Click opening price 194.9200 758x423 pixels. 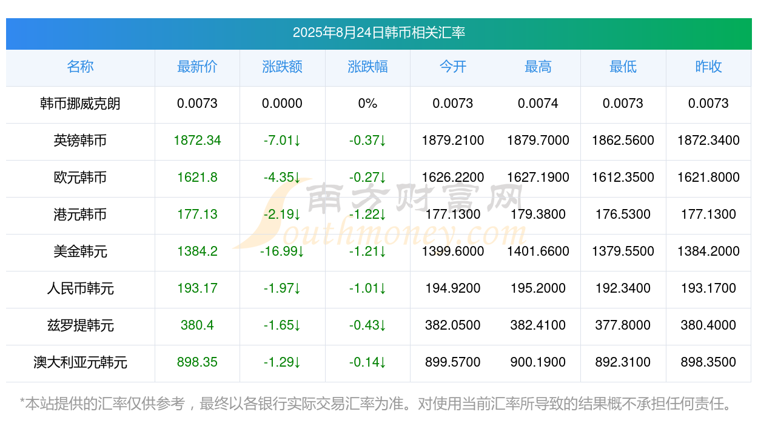tap(453, 288)
